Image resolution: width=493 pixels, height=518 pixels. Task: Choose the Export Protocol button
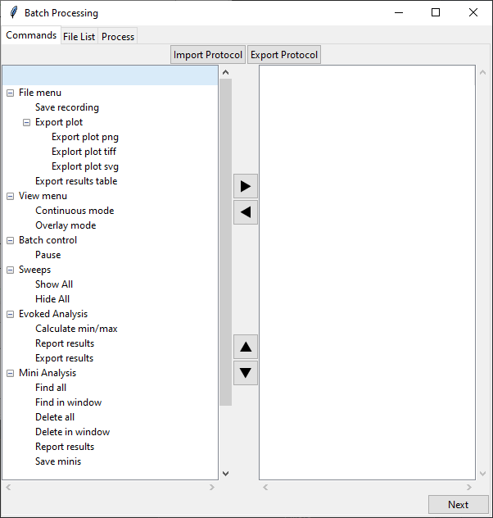click(x=284, y=55)
